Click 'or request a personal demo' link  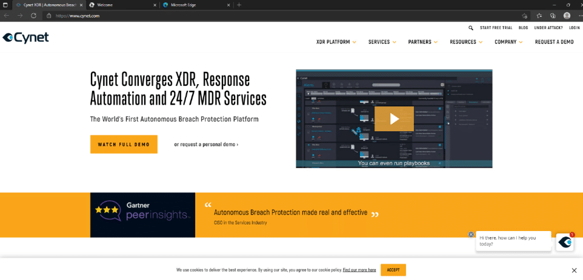tap(207, 145)
